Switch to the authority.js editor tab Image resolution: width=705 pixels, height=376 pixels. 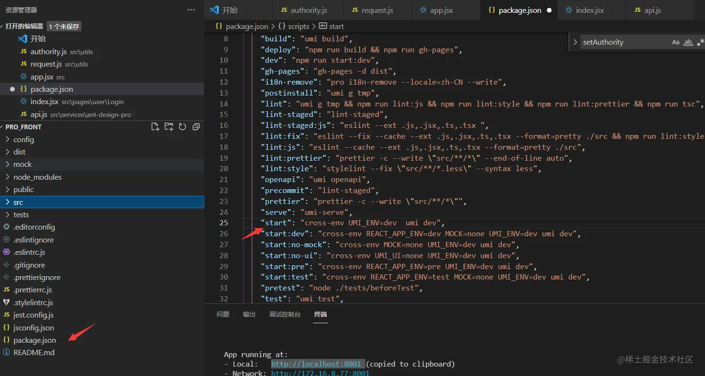[308, 10]
